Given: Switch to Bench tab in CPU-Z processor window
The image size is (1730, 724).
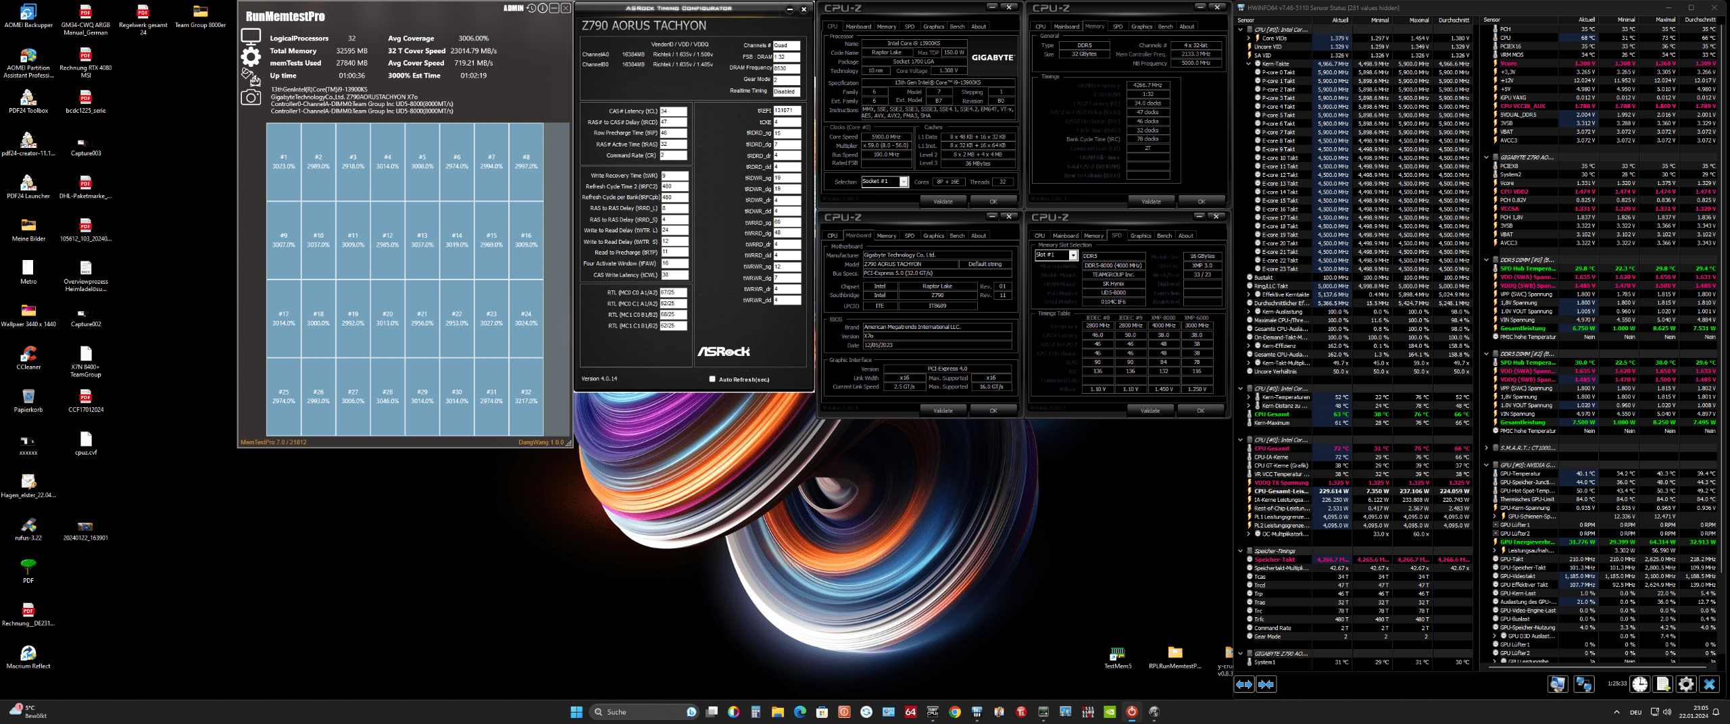Looking at the screenshot, I should [x=957, y=27].
